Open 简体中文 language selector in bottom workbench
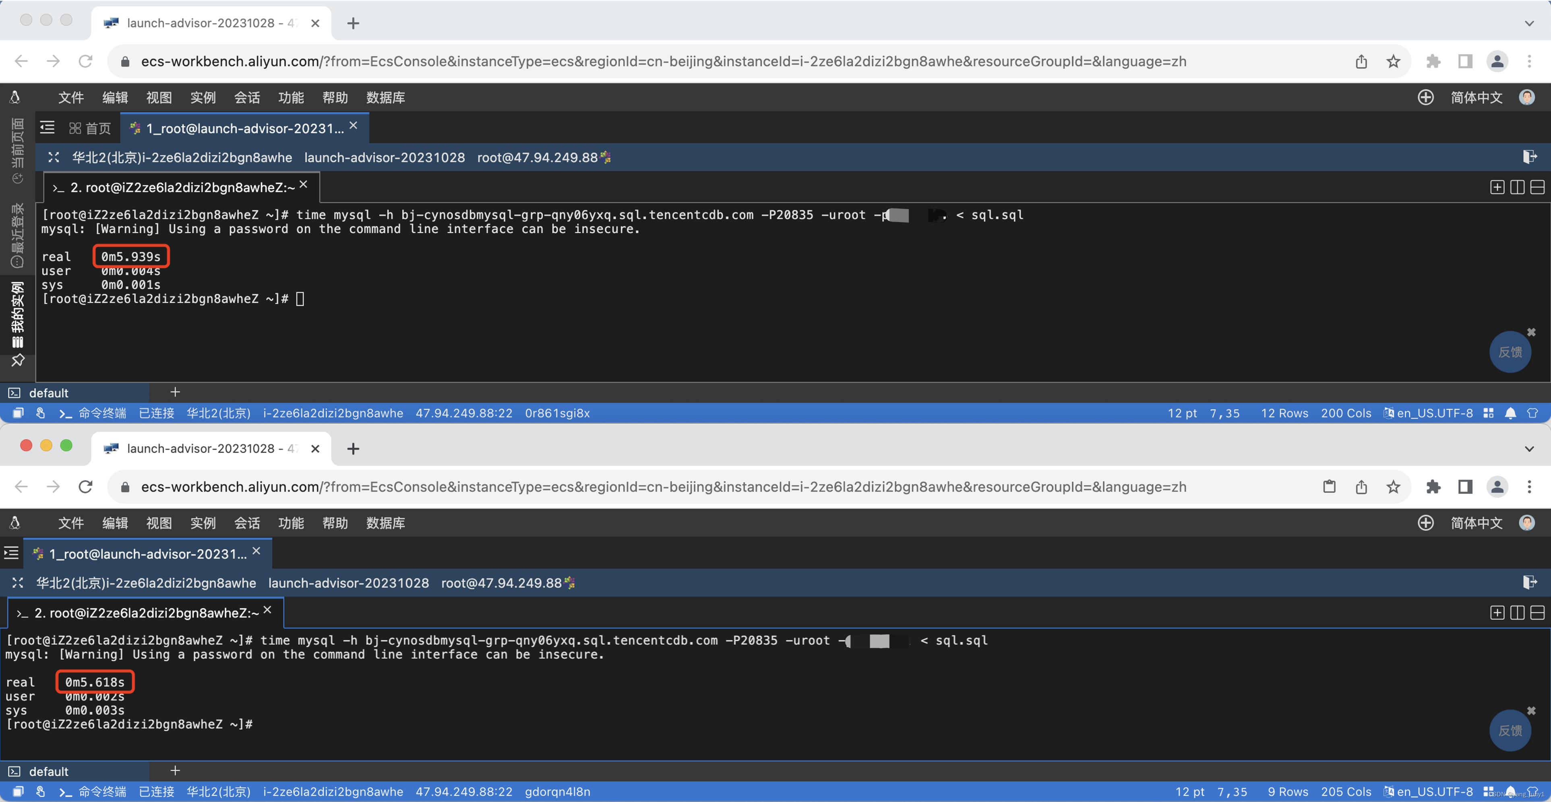Image resolution: width=1551 pixels, height=802 pixels. click(x=1477, y=523)
